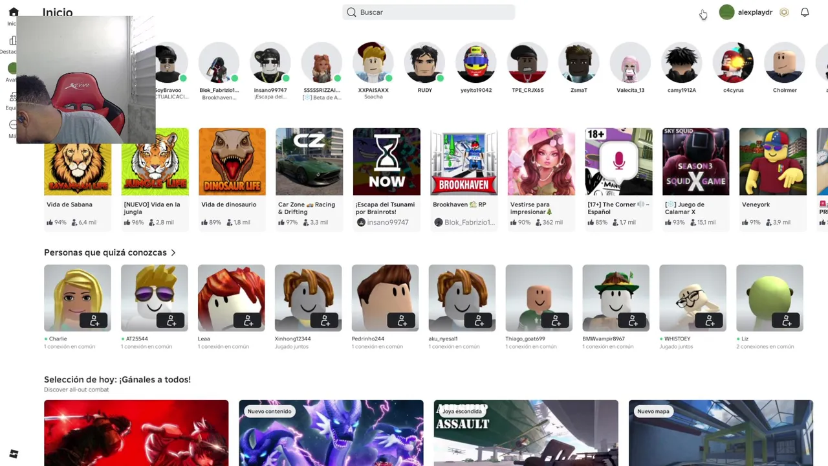The width and height of the screenshot is (828, 466).
Task: Click add-friend icon on WHISTOEY's card
Action: point(710,320)
